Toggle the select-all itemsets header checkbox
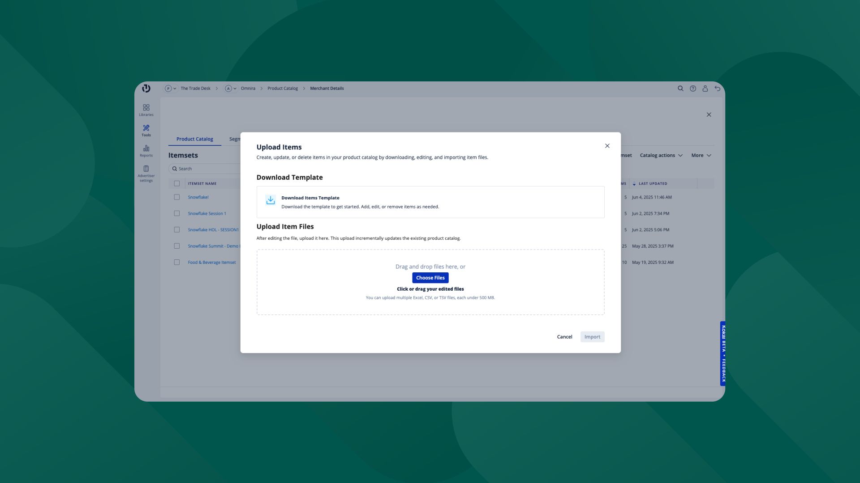860x483 pixels. (177, 183)
